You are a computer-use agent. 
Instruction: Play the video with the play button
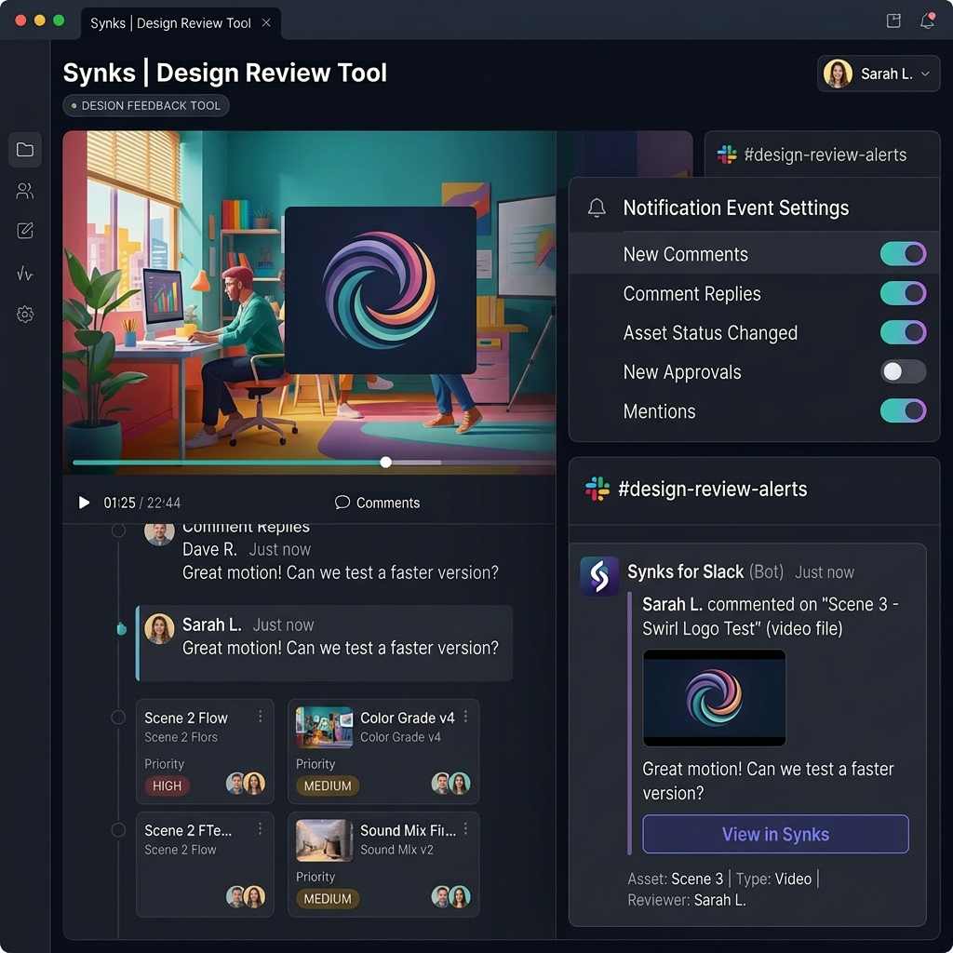[84, 503]
